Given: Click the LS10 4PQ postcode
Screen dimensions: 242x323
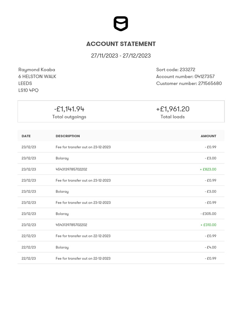Looking at the screenshot, I should click(28, 91).
